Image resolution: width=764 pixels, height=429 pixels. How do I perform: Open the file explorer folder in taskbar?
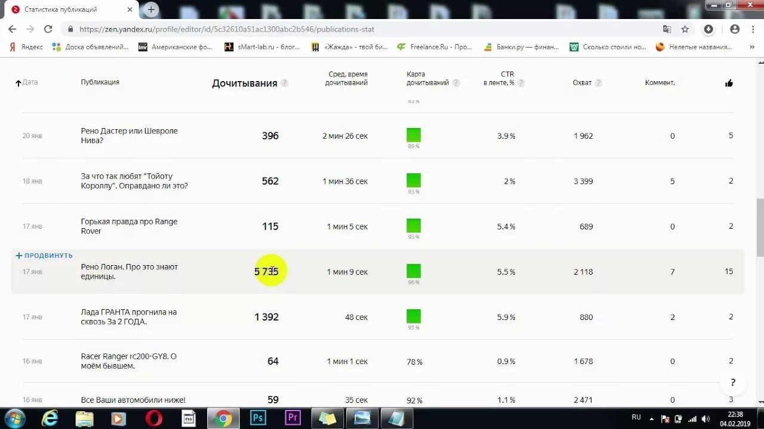84,418
